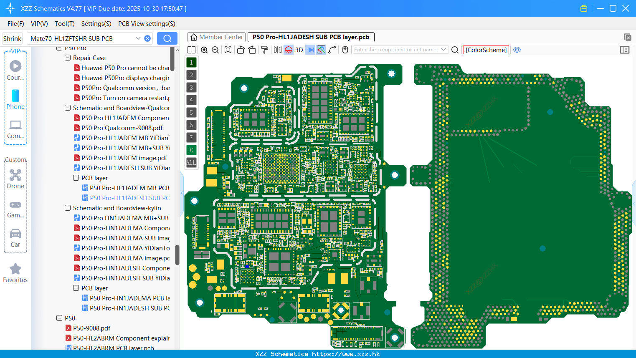Click the gift box icon in title bar
Viewport: 636px width, 358px height.
[x=584, y=8]
